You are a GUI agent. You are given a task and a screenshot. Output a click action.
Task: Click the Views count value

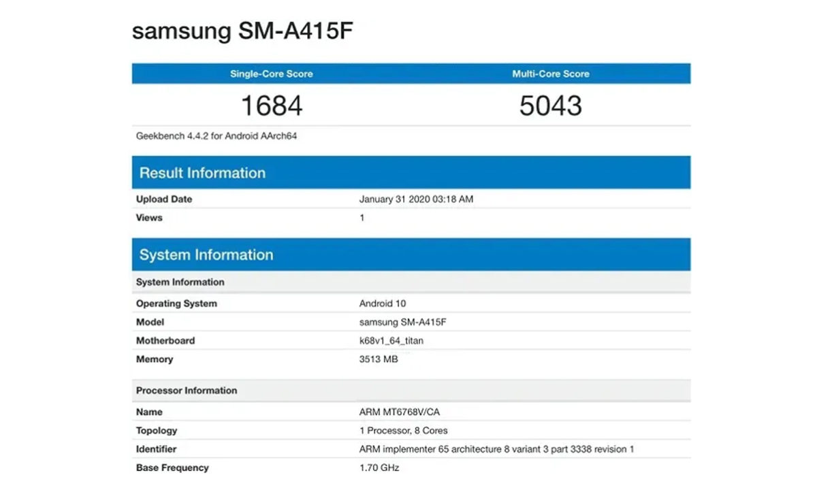click(362, 218)
